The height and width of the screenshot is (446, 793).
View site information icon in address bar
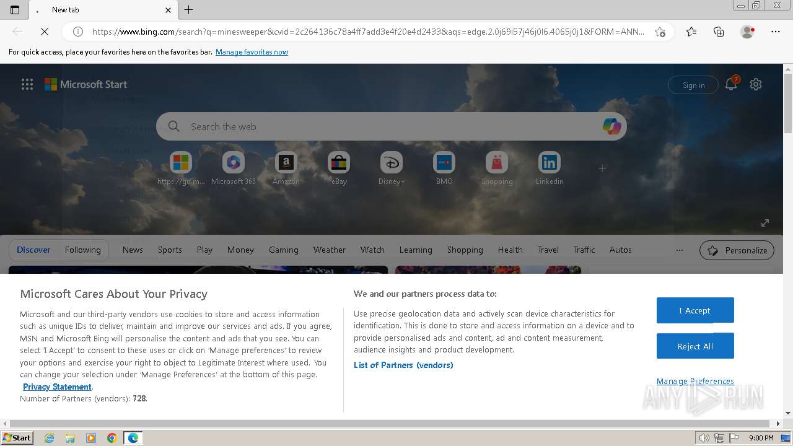(78, 32)
